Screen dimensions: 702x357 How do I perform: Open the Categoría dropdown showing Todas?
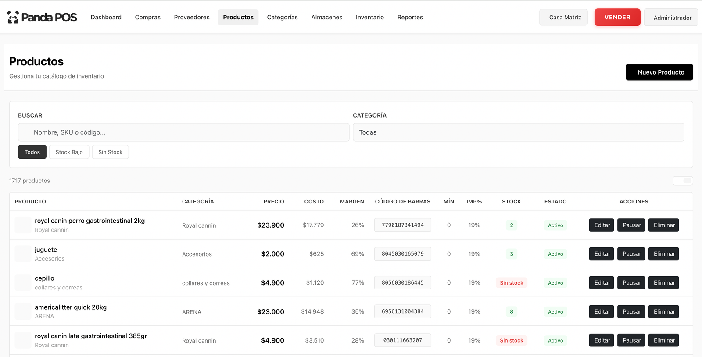pyautogui.click(x=518, y=132)
